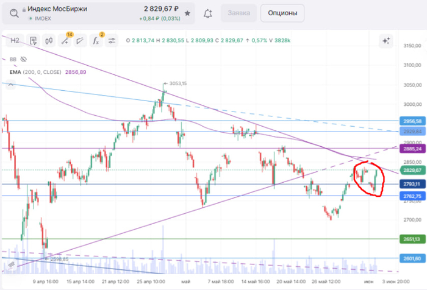Hide the BB indicator via eye icon
This screenshot has height=290, width=427.
[x=24, y=60]
